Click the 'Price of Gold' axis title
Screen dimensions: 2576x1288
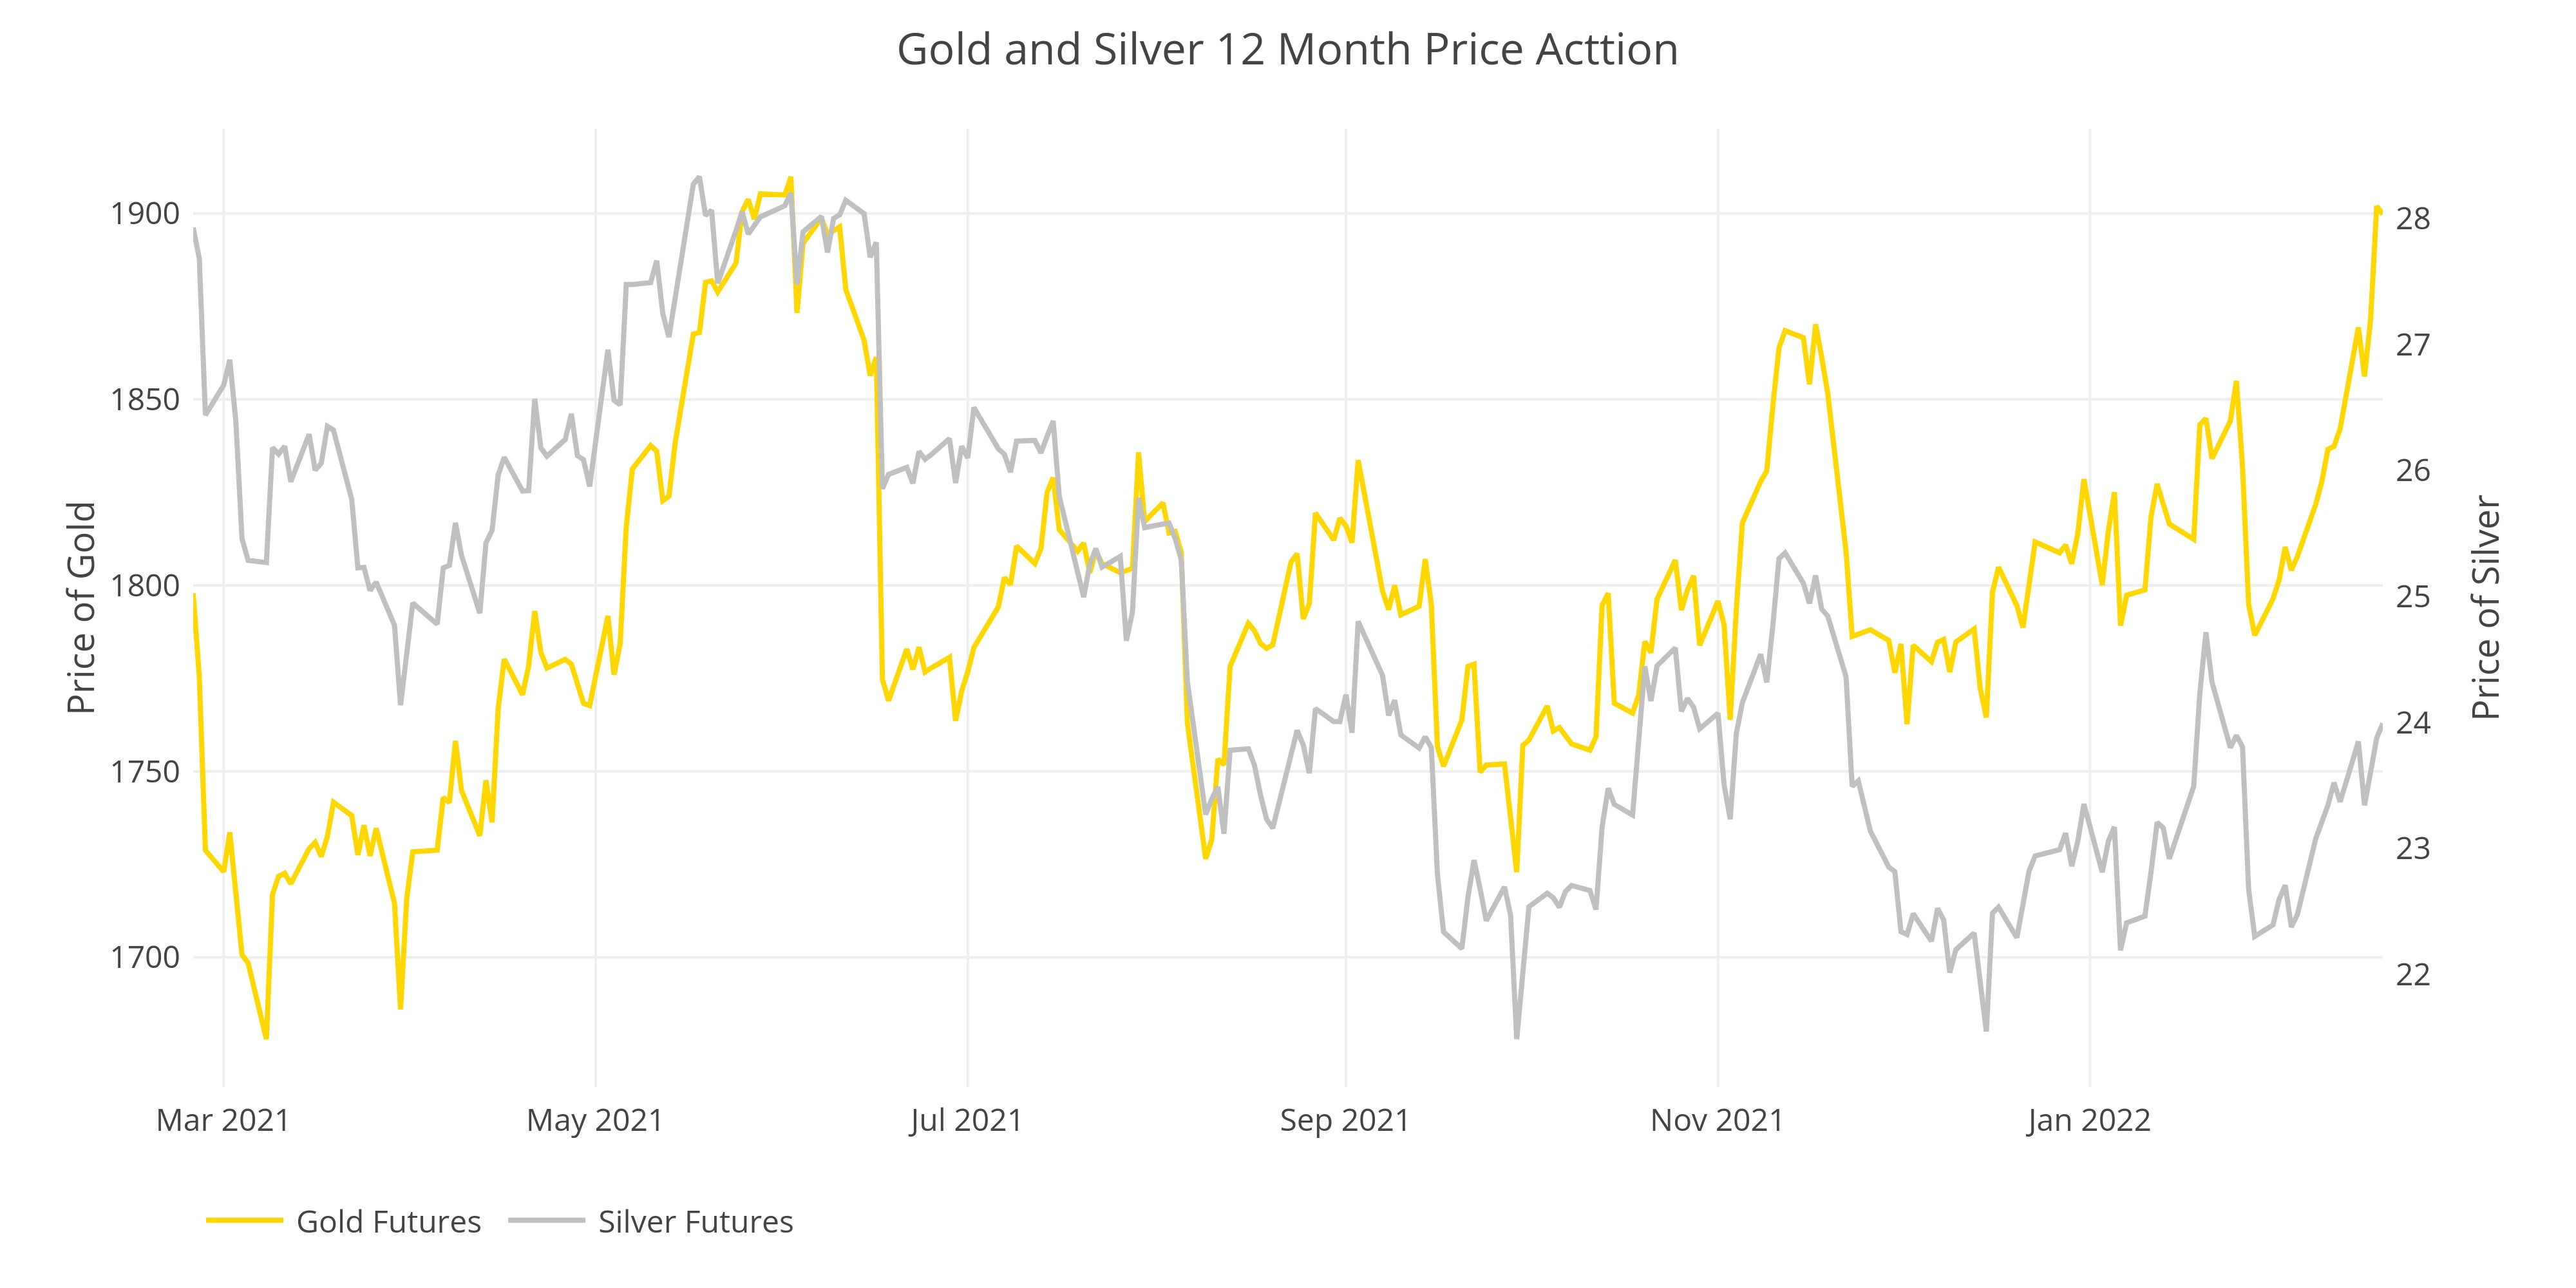(x=82, y=608)
